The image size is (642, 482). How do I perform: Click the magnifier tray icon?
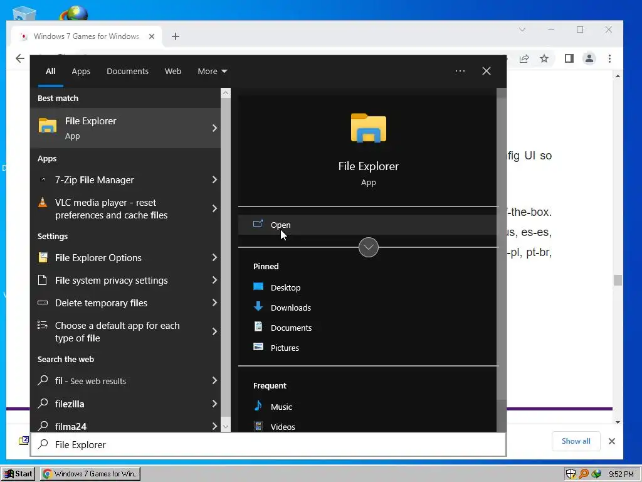pyautogui.click(x=584, y=474)
